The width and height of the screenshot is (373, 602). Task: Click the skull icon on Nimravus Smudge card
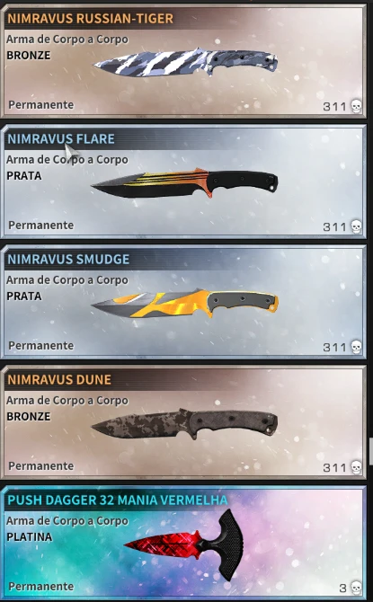pos(357,347)
